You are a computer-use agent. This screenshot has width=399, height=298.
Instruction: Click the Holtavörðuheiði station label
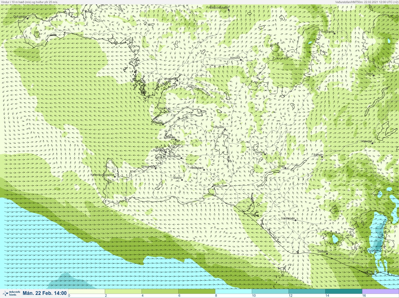[x=219, y=7]
